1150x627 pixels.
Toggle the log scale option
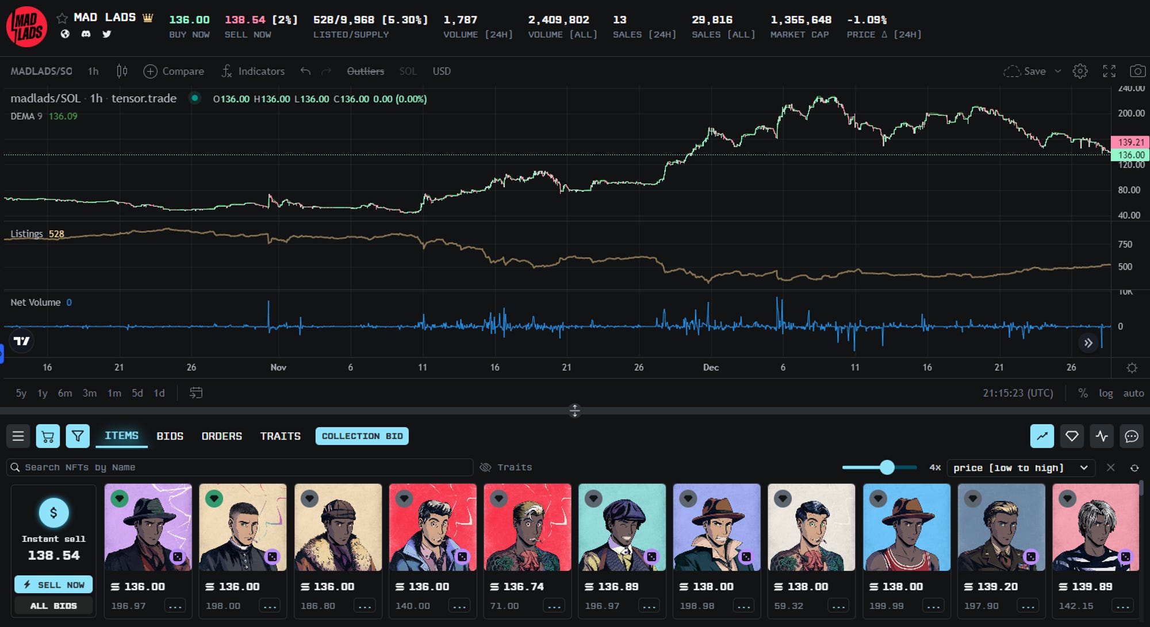coord(1105,393)
